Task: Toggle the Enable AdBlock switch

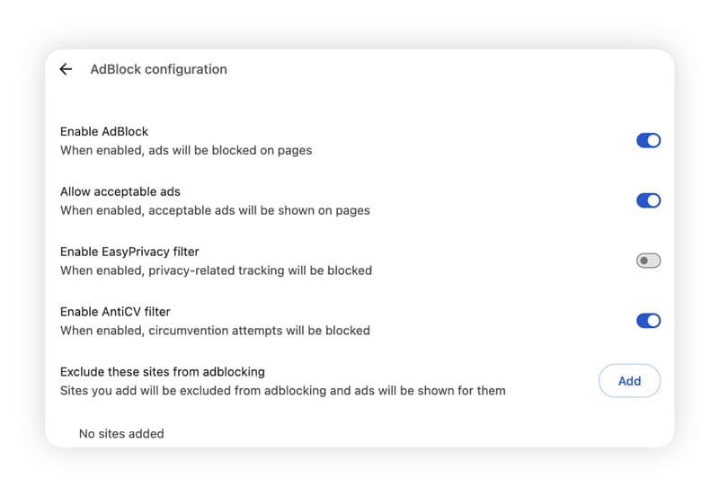Action: coord(648,140)
